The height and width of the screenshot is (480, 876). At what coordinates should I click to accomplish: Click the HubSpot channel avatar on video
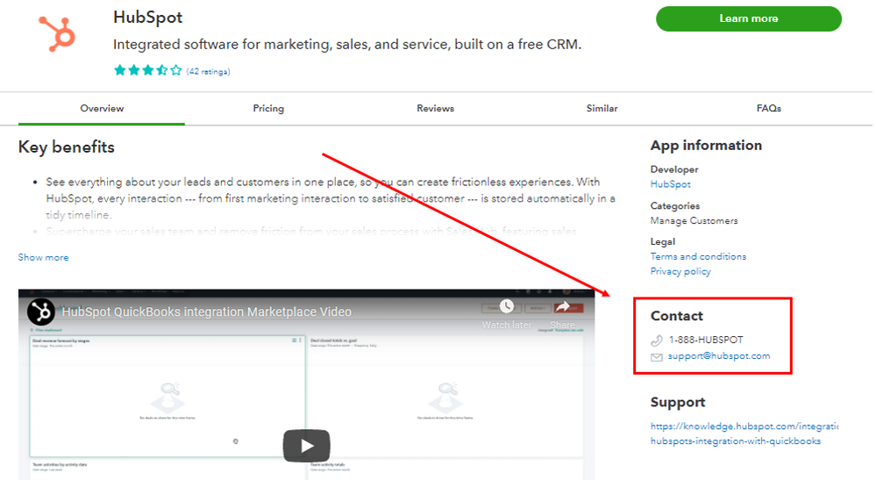point(41,312)
